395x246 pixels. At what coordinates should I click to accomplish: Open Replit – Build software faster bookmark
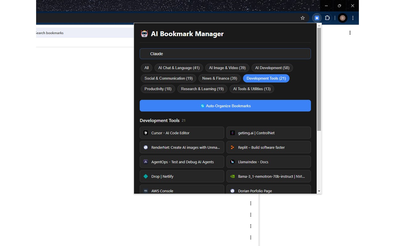[x=268, y=147]
